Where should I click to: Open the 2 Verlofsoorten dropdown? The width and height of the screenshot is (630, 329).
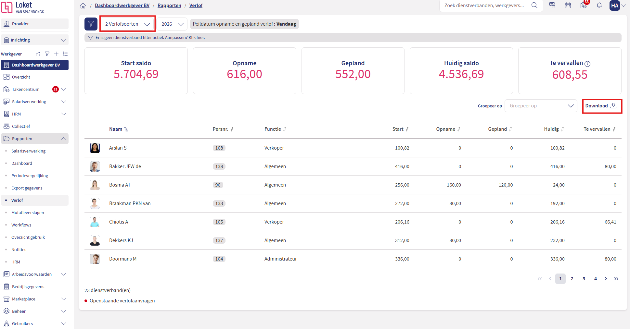pos(127,24)
